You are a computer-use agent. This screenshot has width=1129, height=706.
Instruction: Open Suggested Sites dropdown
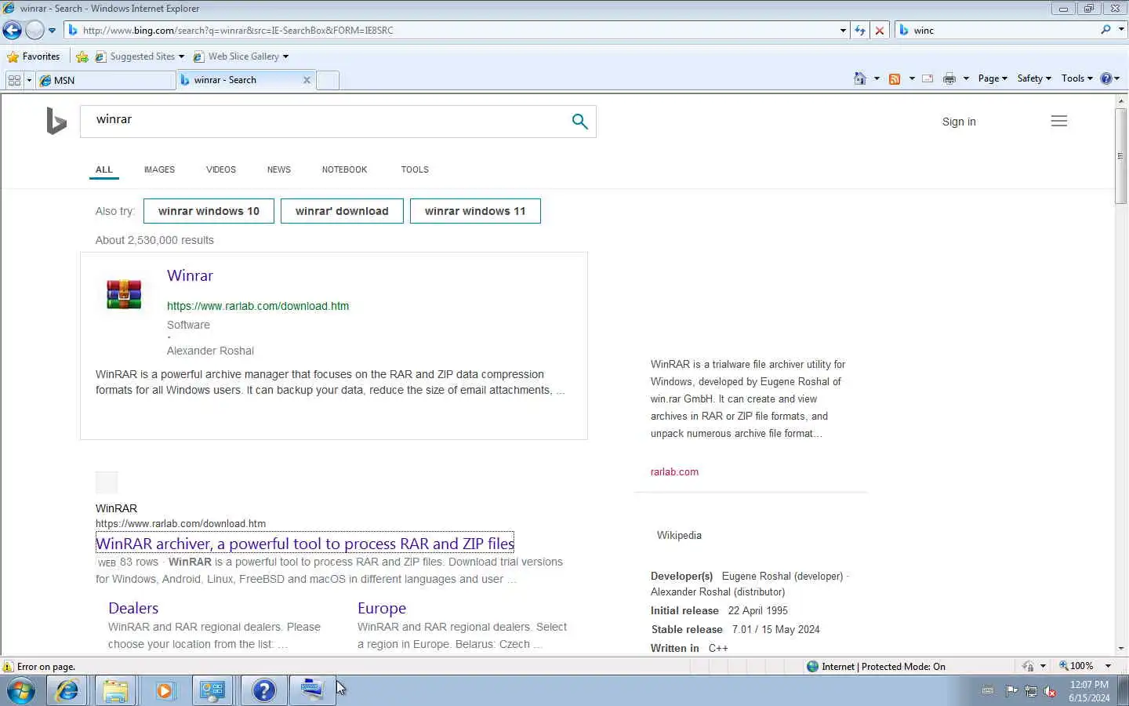(x=140, y=56)
